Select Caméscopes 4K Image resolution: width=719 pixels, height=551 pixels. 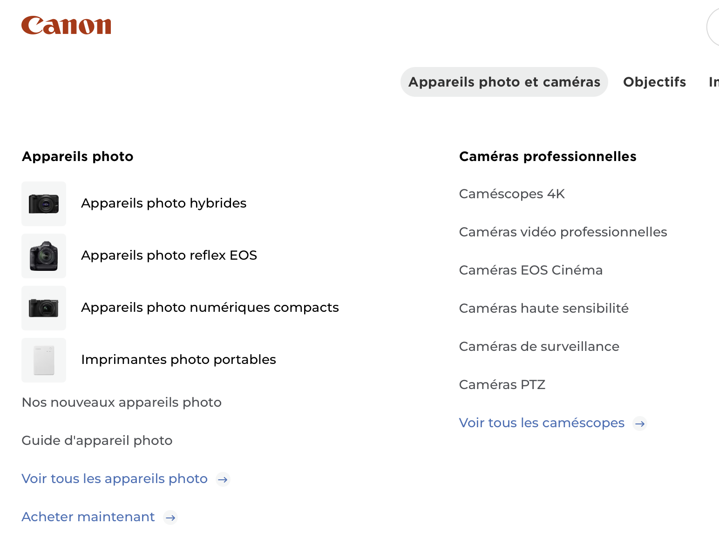pyautogui.click(x=512, y=194)
